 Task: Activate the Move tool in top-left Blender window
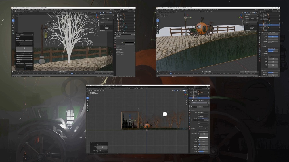point(13,21)
